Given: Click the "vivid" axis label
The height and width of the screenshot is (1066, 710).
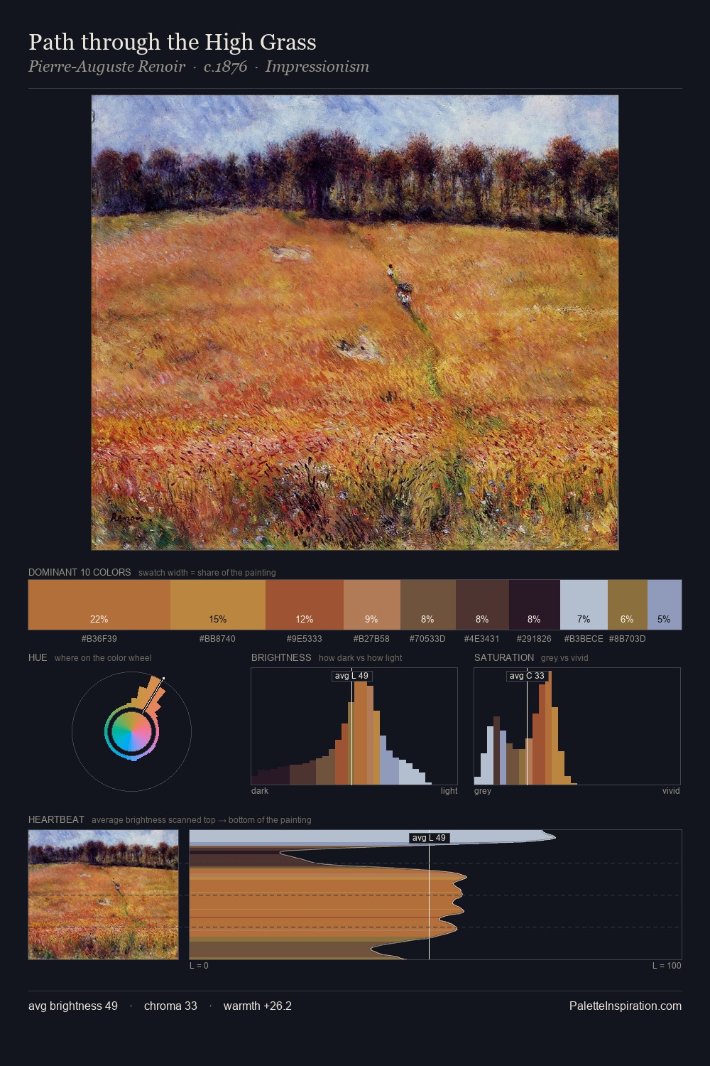Looking at the screenshot, I should (671, 791).
